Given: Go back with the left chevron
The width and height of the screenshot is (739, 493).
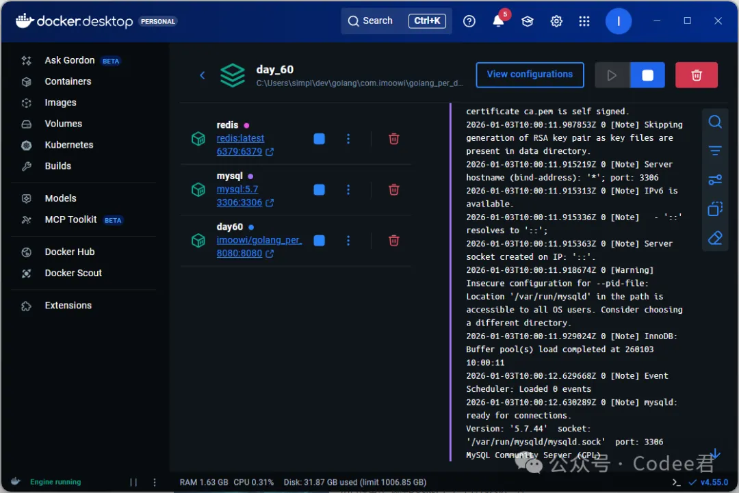Looking at the screenshot, I should click(202, 75).
